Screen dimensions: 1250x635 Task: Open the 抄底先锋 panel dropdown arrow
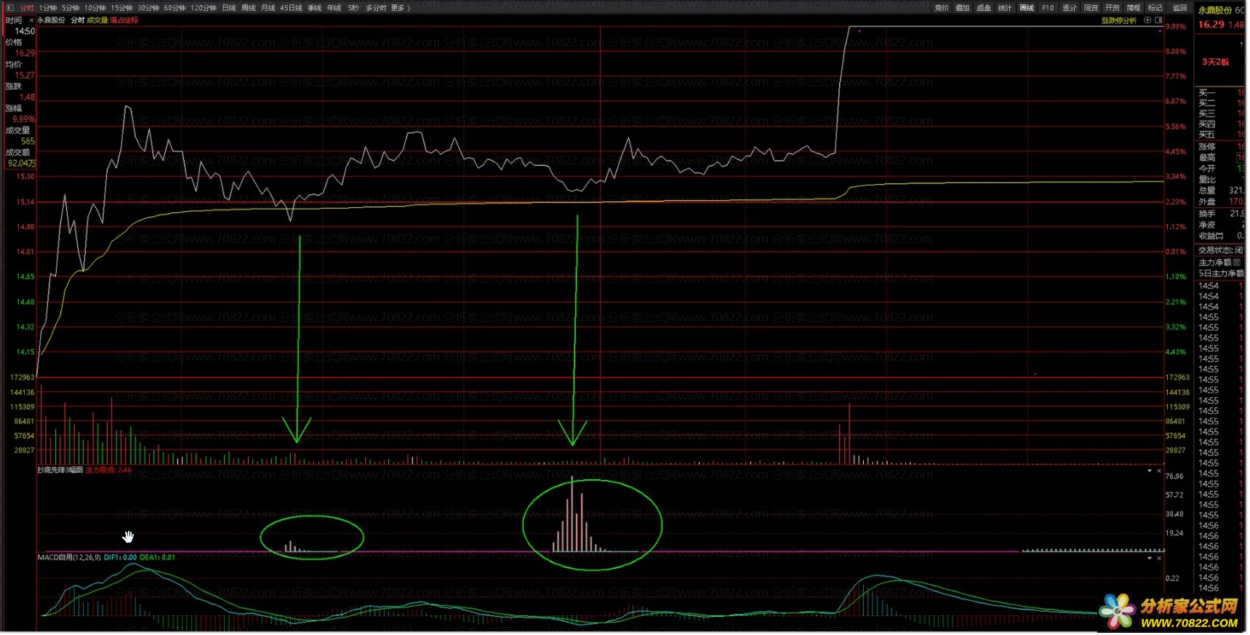pos(1150,471)
